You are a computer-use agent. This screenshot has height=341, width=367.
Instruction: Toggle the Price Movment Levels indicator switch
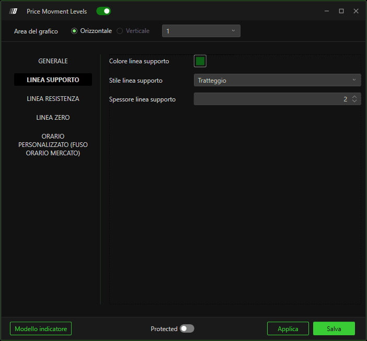104,11
